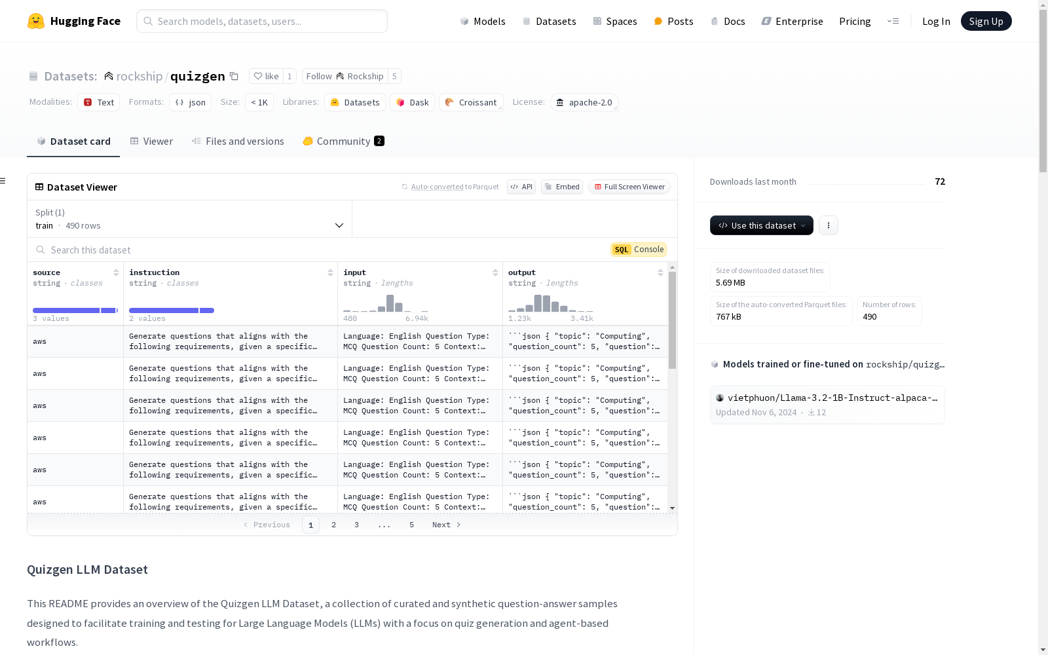Open Enterprise in the top navigation

[792, 21]
